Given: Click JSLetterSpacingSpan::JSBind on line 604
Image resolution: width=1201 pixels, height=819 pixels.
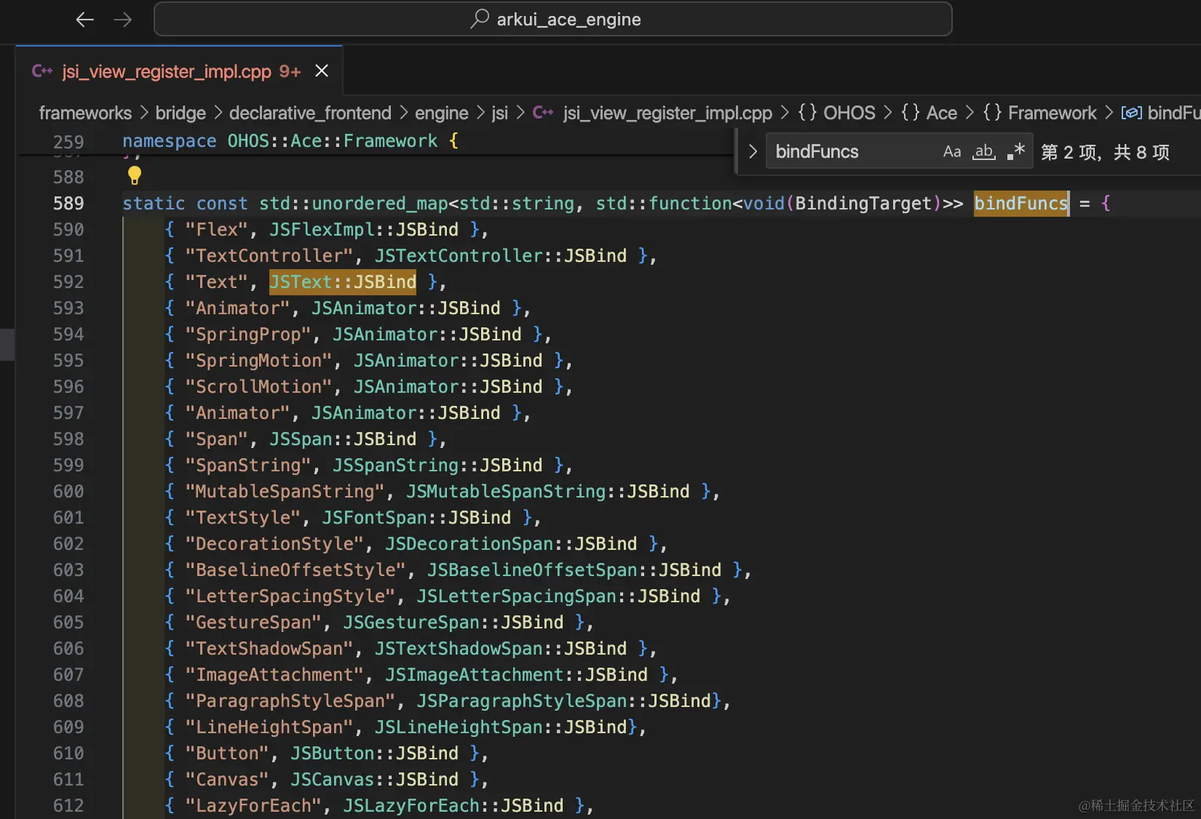Looking at the screenshot, I should [x=558, y=596].
